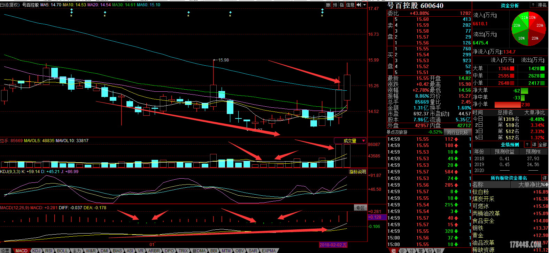549x253 pixels.
Task: Select the 筹 tab below the trade list
Action: [420, 251]
